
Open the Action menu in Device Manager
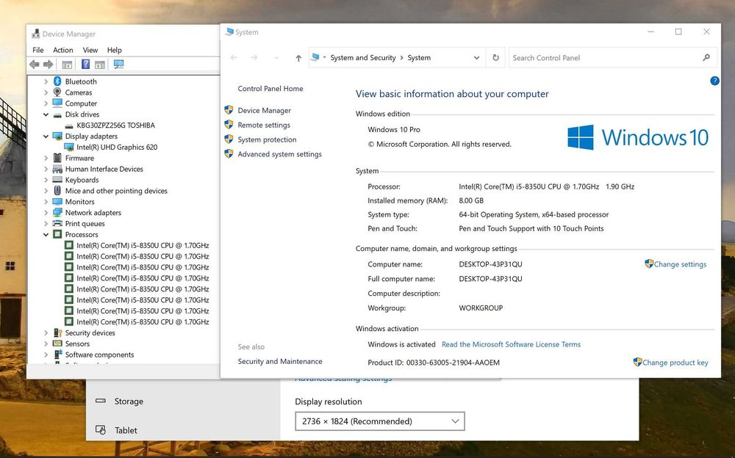tap(62, 50)
